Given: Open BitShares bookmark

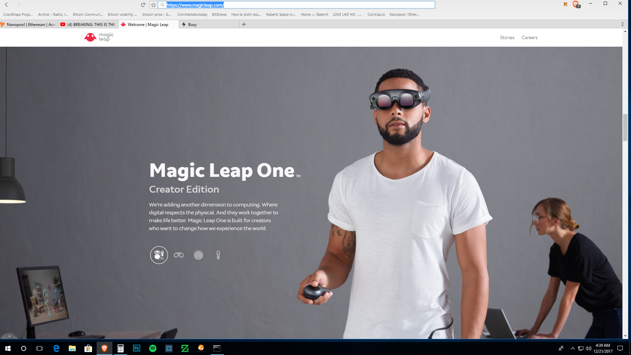Looking at the screenshot, I should coord(219,14).
